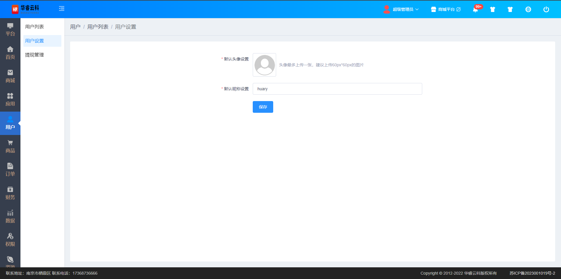The width and height of the screenshot is (561, 279).
Task: Click the 默认昵称设置 nickname input field
Action: tap(337, 89)
